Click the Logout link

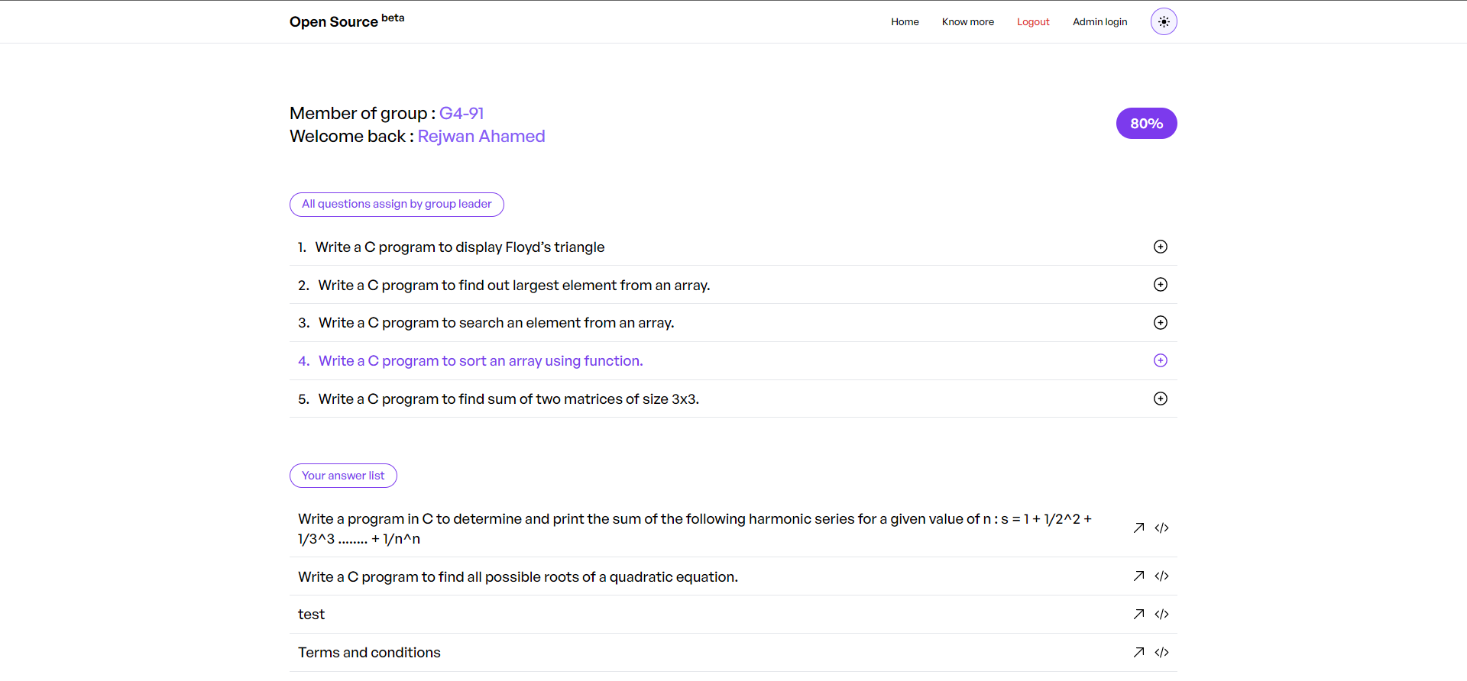coord(1033,21)
